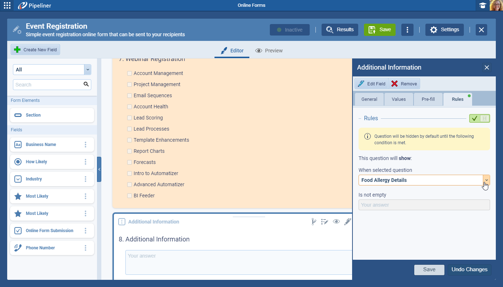Image resolution: width=503 pixels, height=287 pixels.
Task: Click the pencil edit icon on Additional Information field
Action: (x=347, y=222)
